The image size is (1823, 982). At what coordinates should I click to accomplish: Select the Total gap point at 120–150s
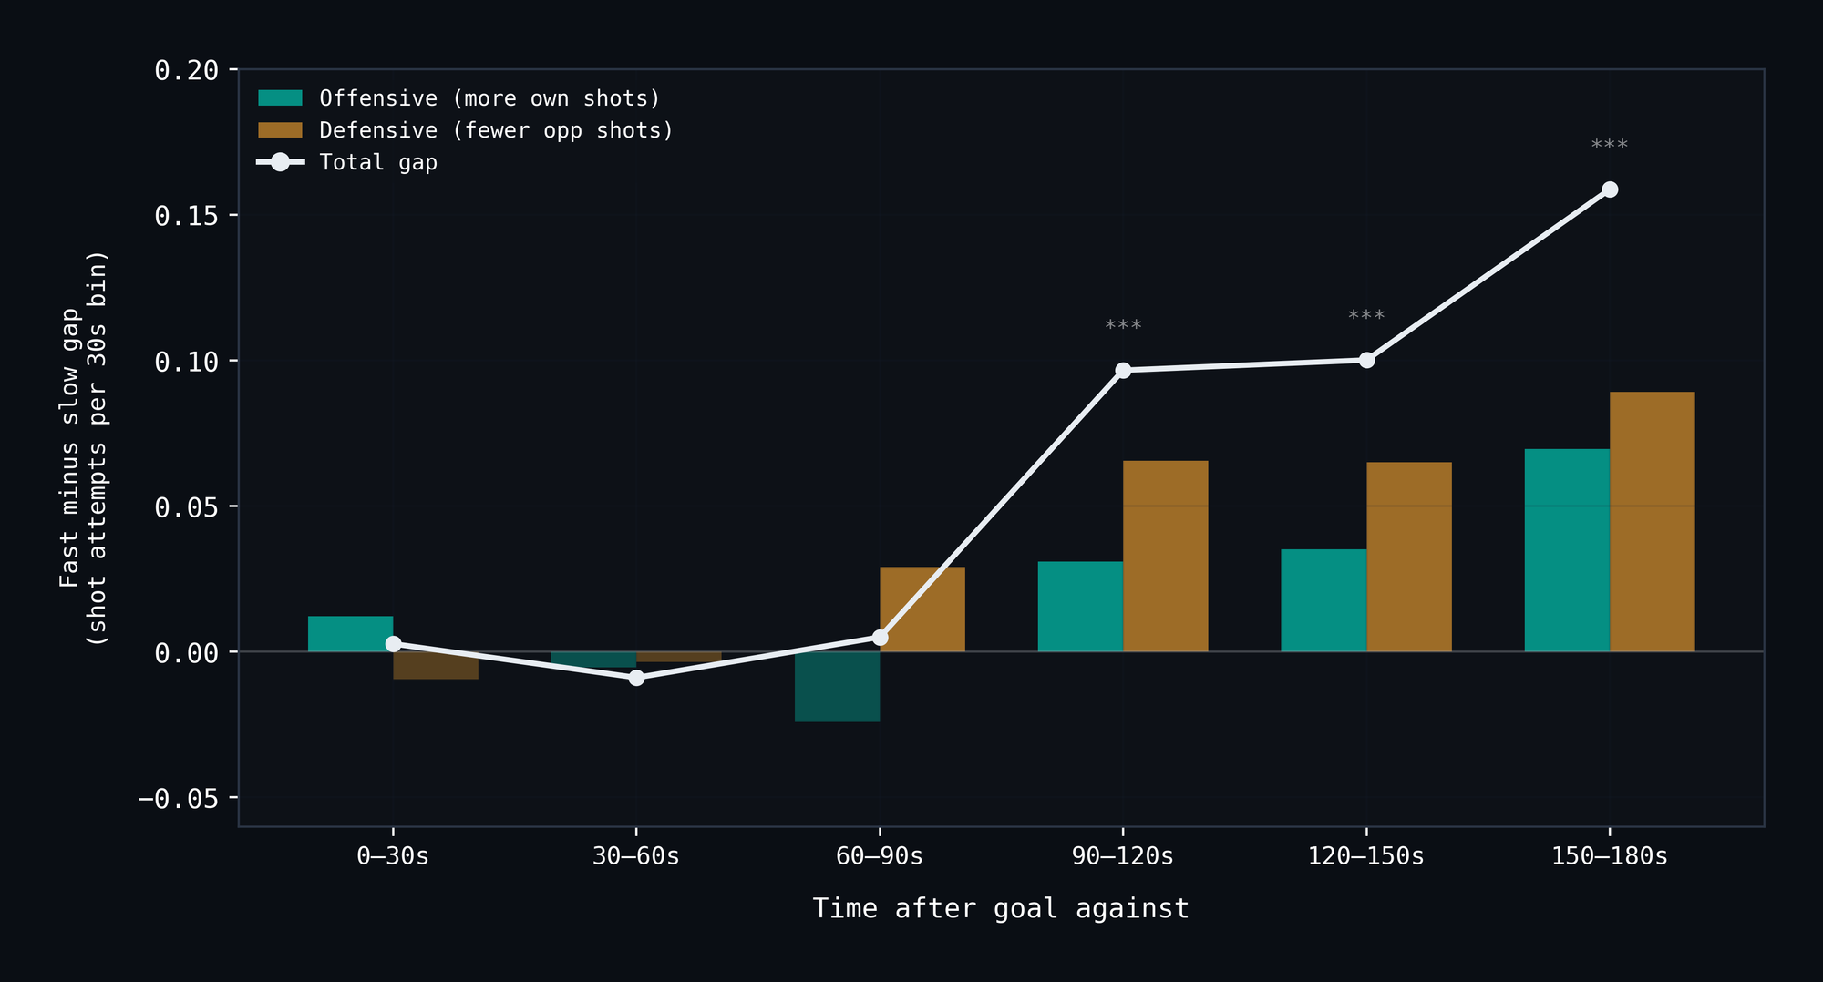click(x=1366, y=360)
